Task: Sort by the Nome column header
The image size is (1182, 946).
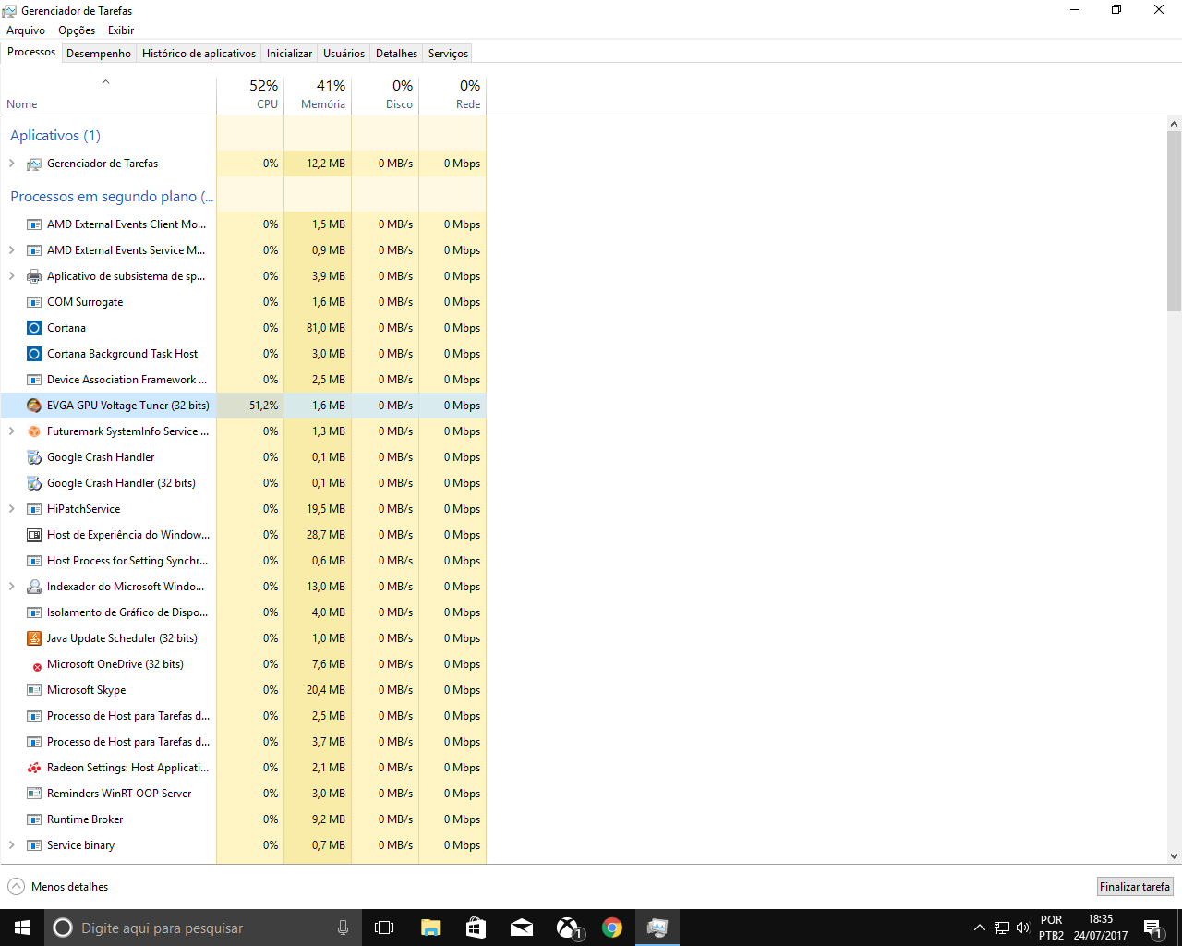Action: (x=108, y=93)
